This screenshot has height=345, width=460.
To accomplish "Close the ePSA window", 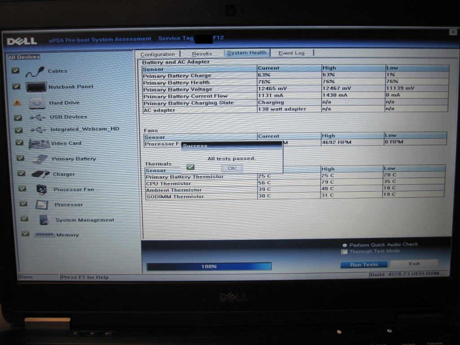I will (453, 32).
